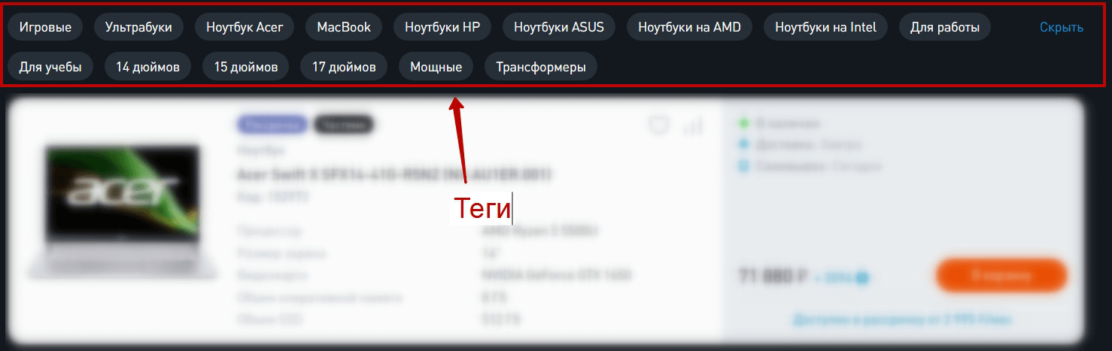Open the Трансформеры tag
This screenshot has height=351, width=1112.
click(x=541, y=67)
